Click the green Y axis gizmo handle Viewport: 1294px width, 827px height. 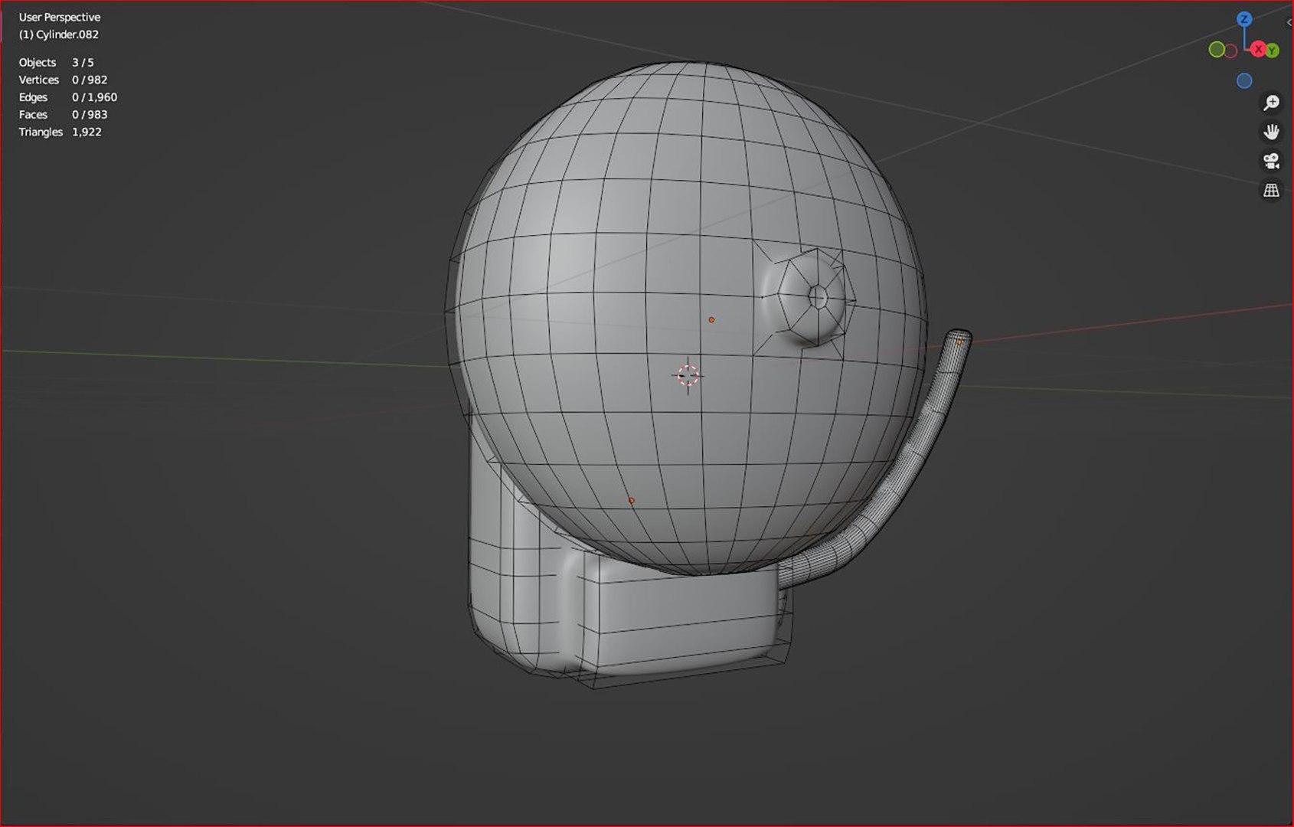[1273, 51]
